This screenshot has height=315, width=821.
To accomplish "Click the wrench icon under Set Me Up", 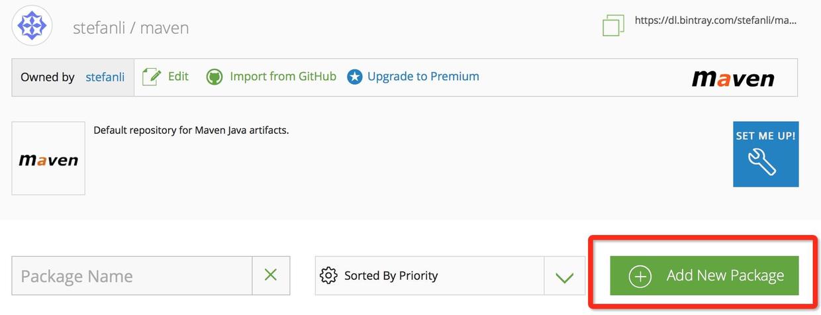I will [x=761, y=162].
